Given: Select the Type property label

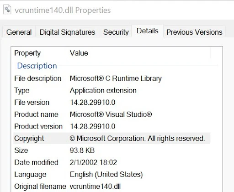Looking at the screenshot, I should pyautogui.click(x=22, y=91).
